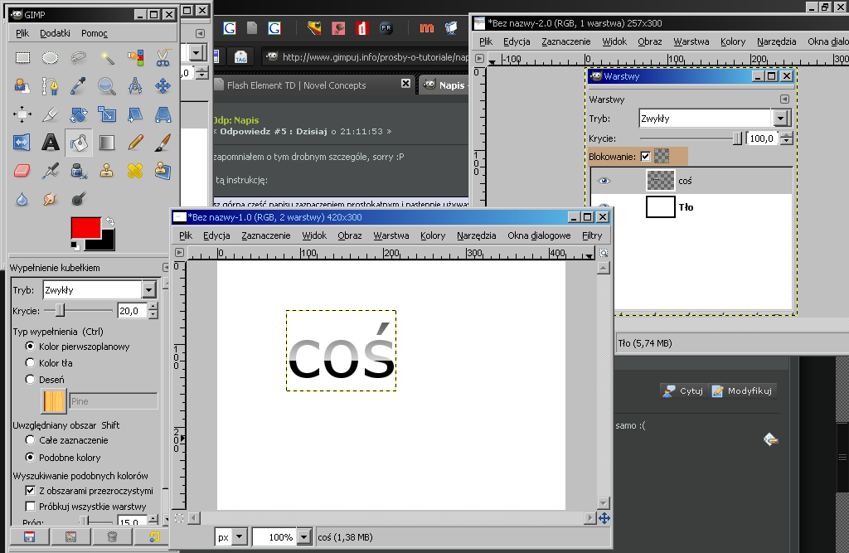Choose the Heal tool bandage icon
This screenshot has height=553, width=849.
135,171
